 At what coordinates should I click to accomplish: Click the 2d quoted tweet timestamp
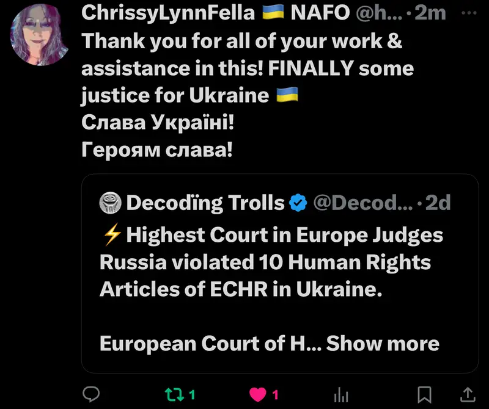(x=438, y=203)
